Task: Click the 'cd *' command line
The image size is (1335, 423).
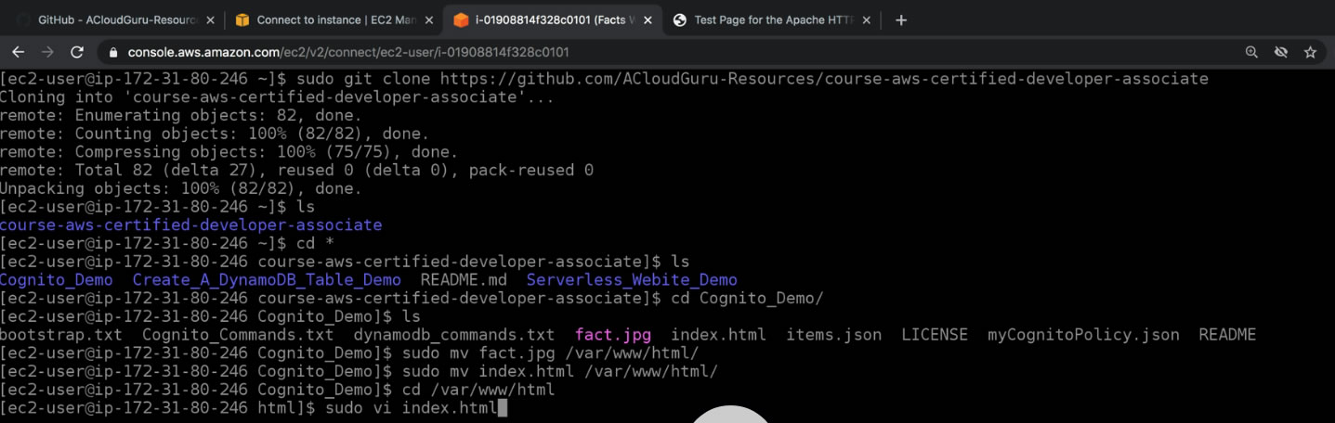Action: (x=315, y=244)
